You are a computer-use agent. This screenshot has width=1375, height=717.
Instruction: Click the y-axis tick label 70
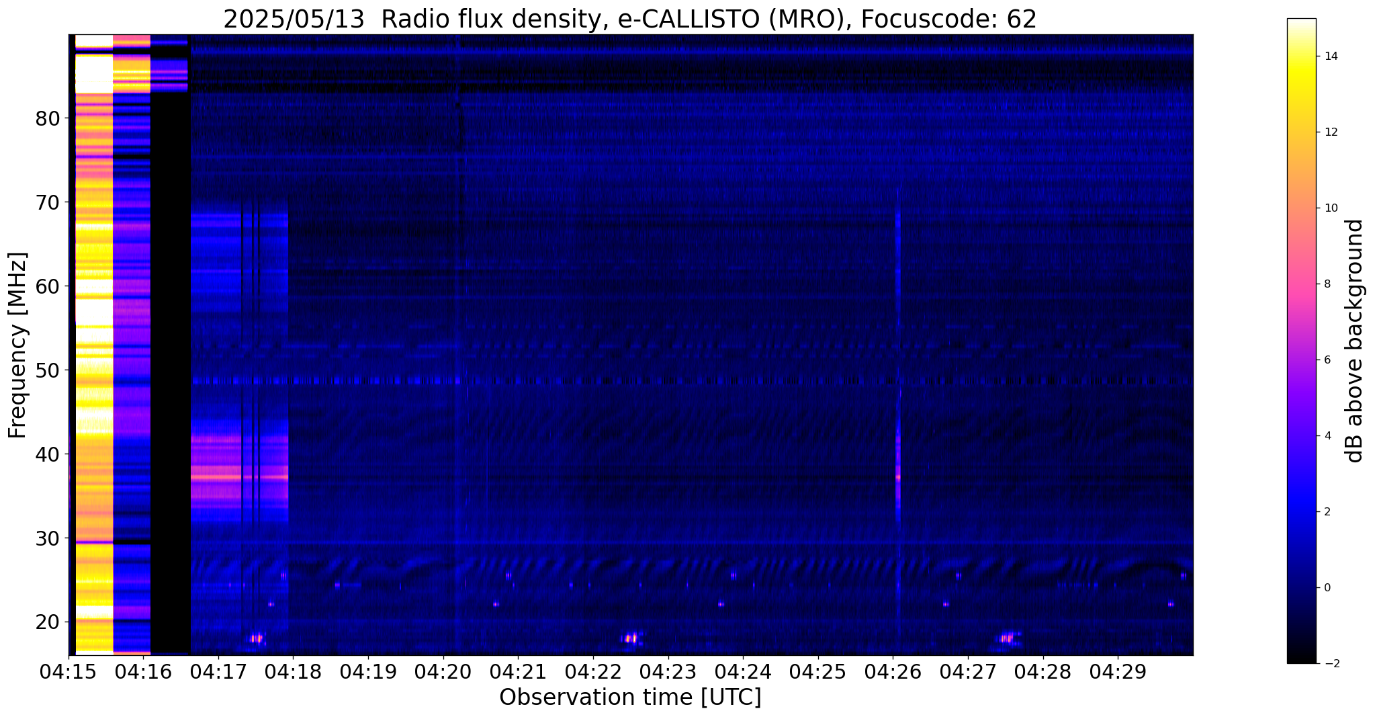pos(47,203)
